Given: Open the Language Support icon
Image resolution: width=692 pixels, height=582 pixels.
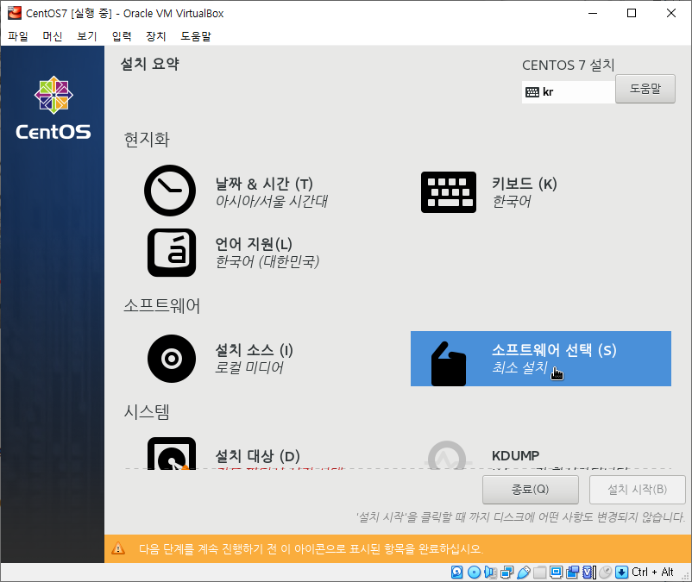Looking at the screenshot, I should (172, 253).
